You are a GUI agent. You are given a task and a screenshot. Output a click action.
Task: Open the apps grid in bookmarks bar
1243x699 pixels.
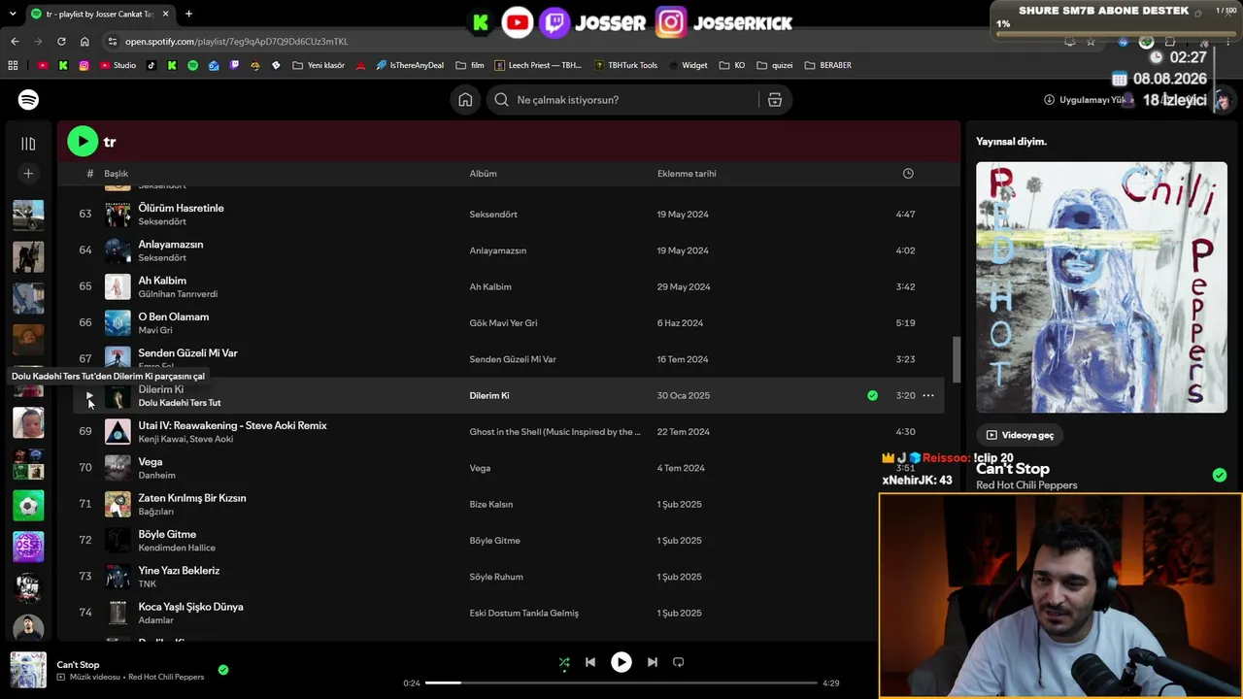point(13,66)
